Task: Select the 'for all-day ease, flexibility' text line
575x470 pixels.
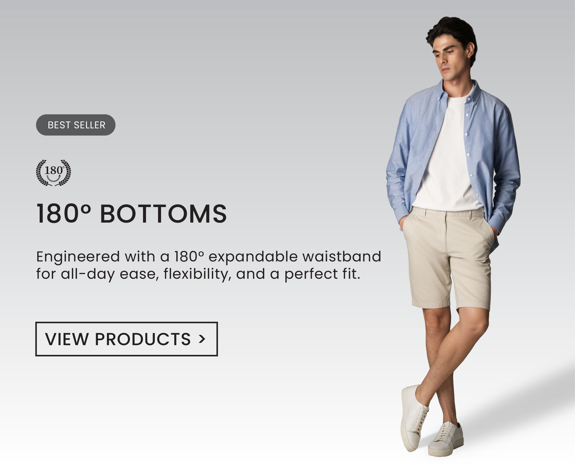Action: pyautogui.click(x=198, y=274)
